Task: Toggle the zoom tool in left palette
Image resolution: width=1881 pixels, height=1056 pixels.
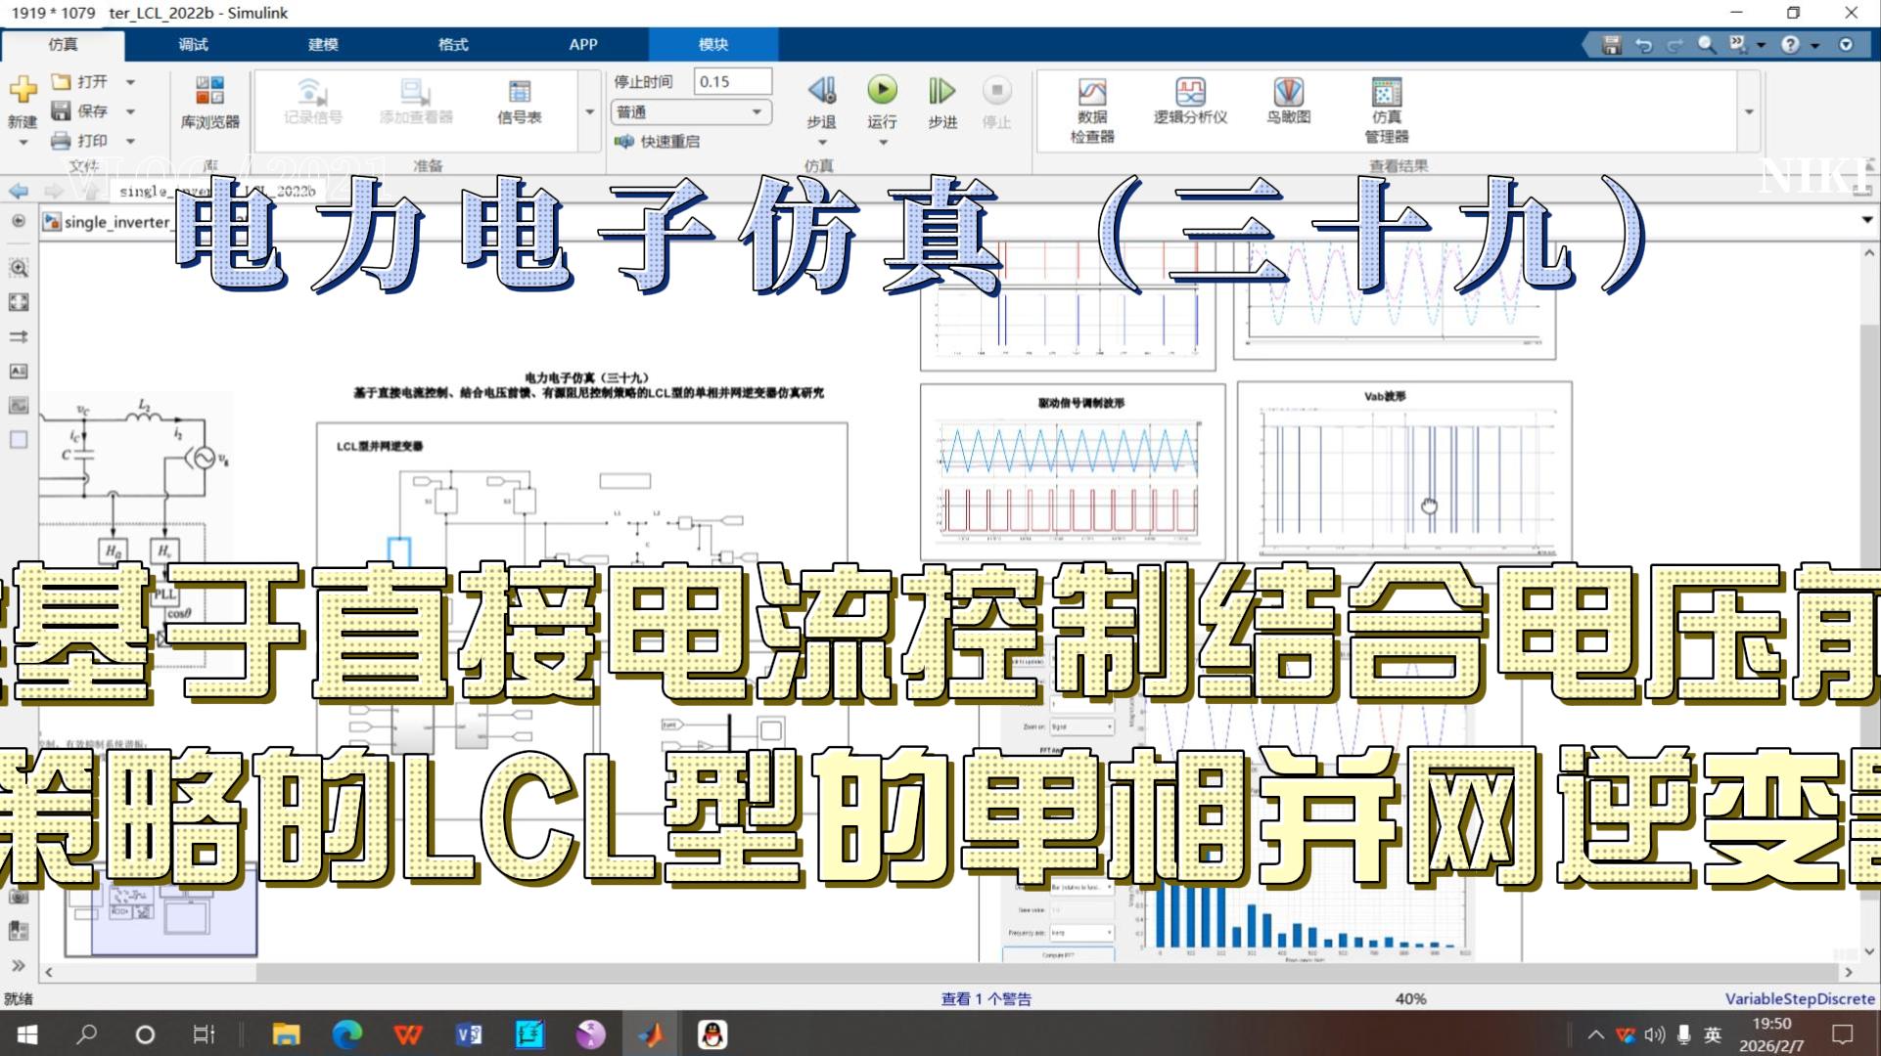Action: [19, 268]
